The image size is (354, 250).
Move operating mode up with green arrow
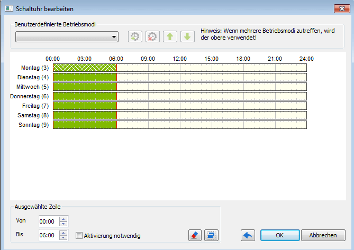[x=170, y=37]
